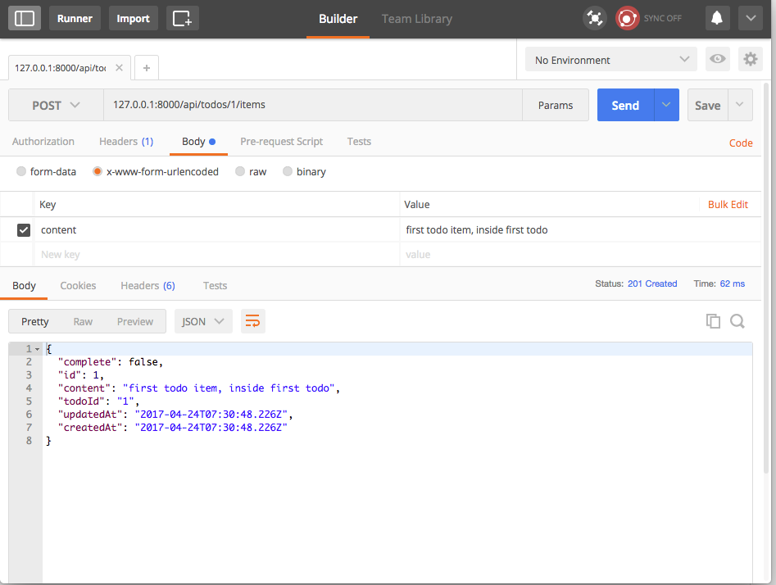Open JSON response format dropdown

coord(203,321)
